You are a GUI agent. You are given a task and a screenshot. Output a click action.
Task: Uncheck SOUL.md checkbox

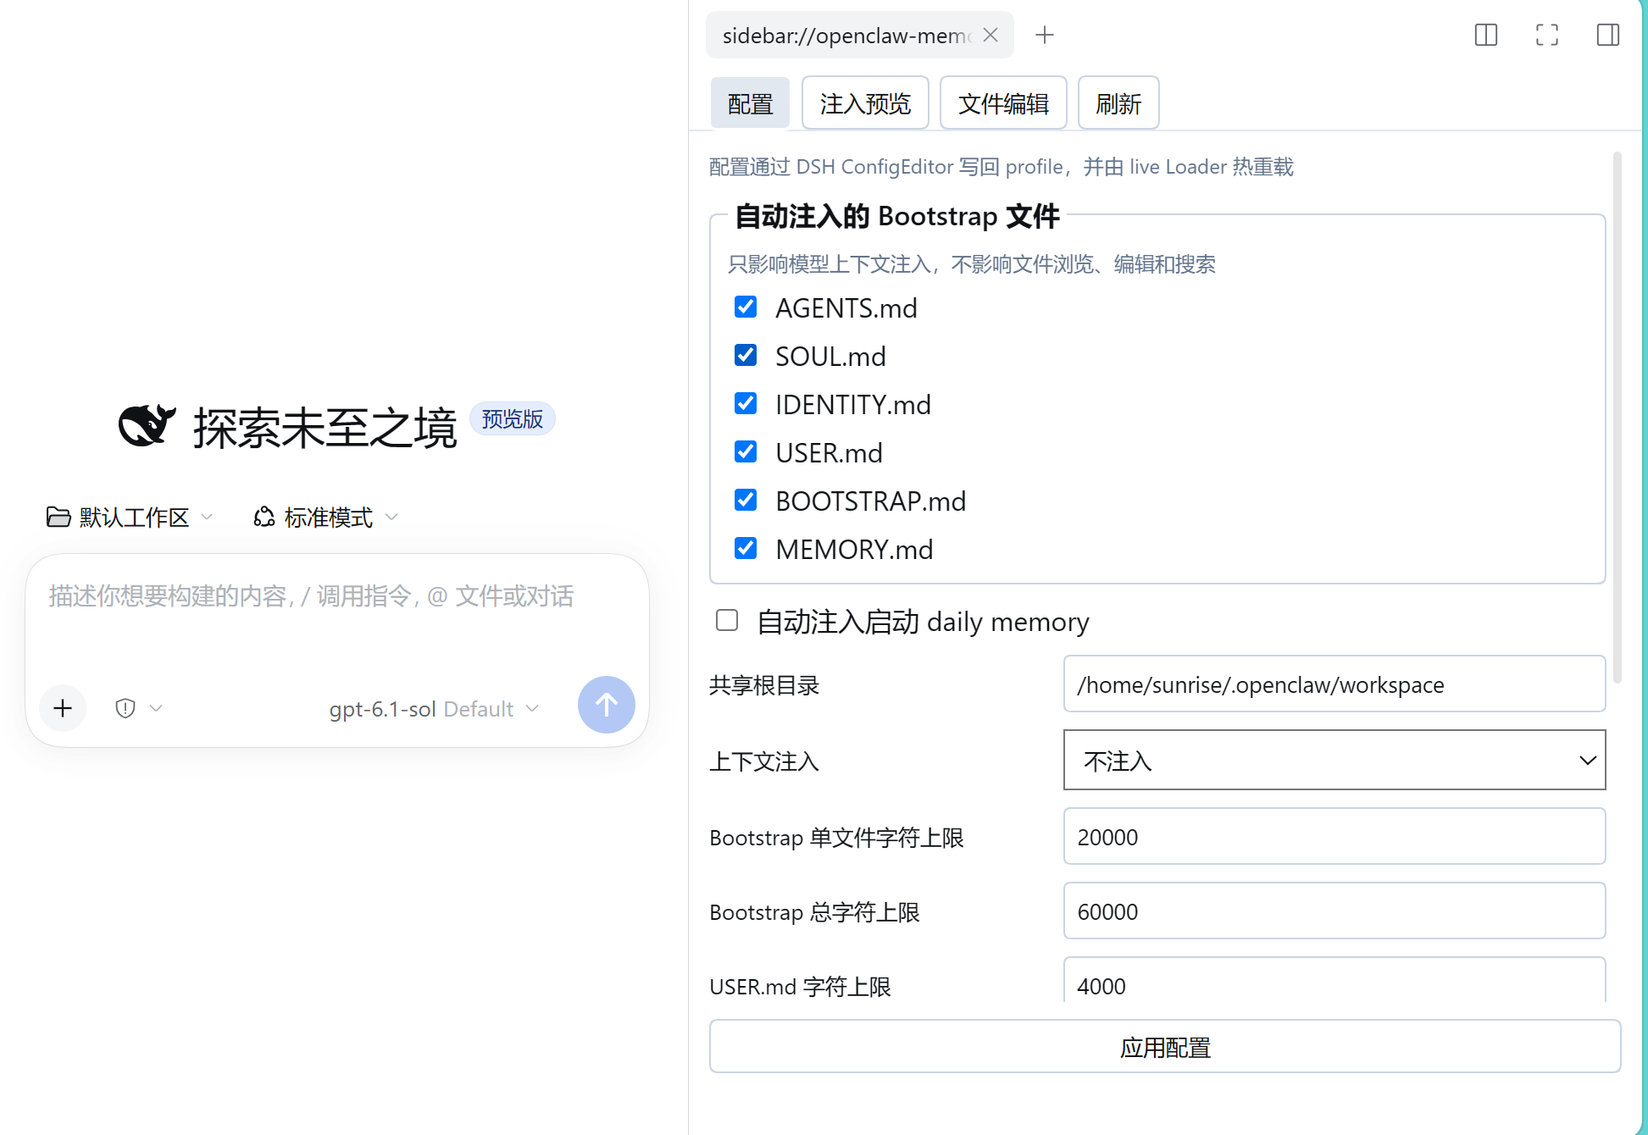click(746, 355)
